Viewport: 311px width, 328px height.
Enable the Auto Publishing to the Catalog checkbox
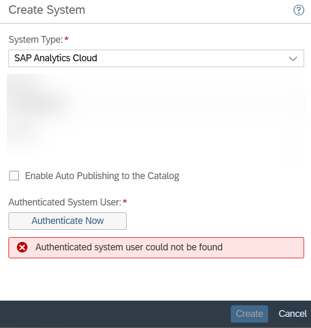click(x=14, y=175)
